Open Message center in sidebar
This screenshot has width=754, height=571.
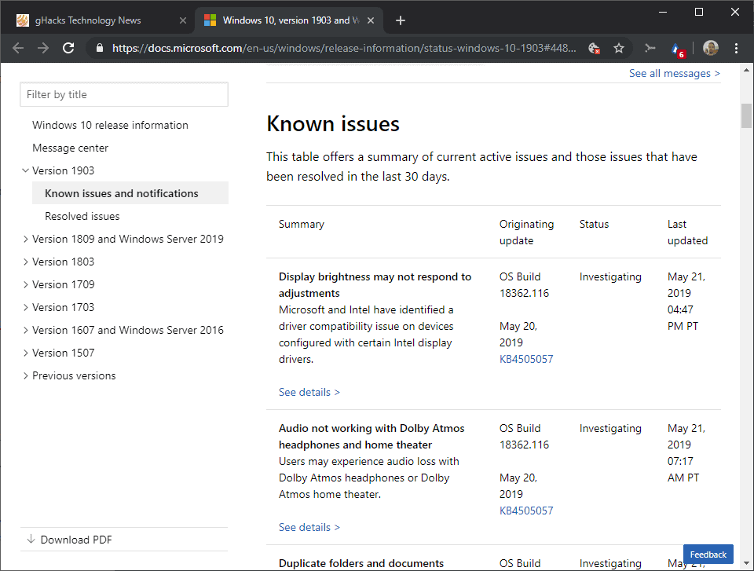point(70,148)
